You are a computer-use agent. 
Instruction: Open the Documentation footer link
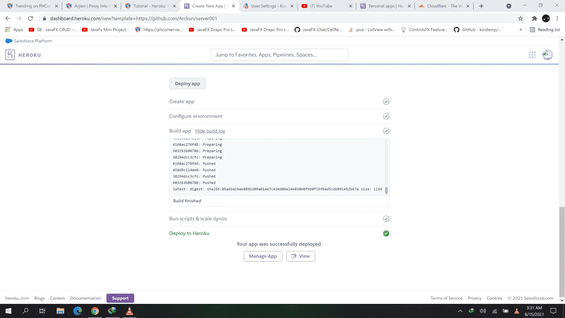86,298
